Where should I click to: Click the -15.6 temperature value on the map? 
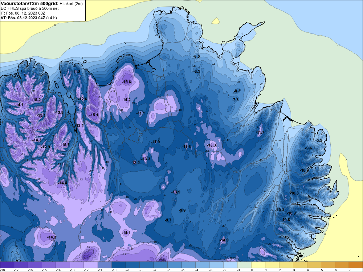[126, 82]
